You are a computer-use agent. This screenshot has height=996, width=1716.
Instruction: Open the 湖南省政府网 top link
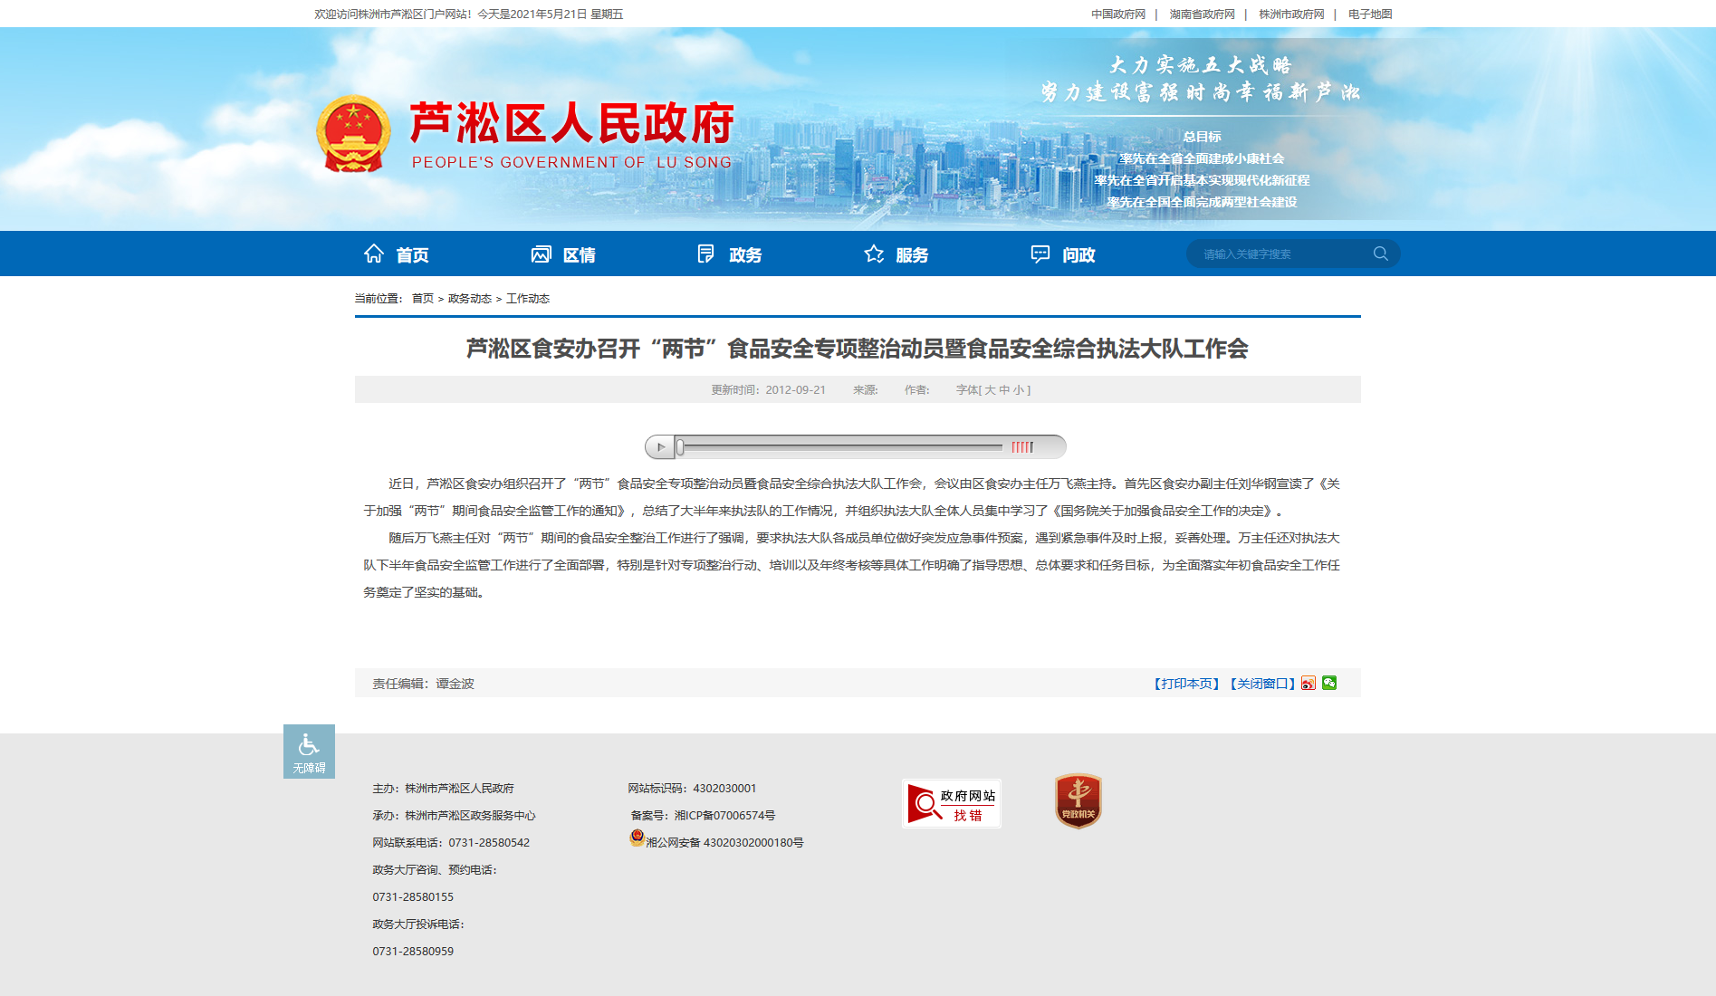pyautogui.click(x=1202, y=14)
